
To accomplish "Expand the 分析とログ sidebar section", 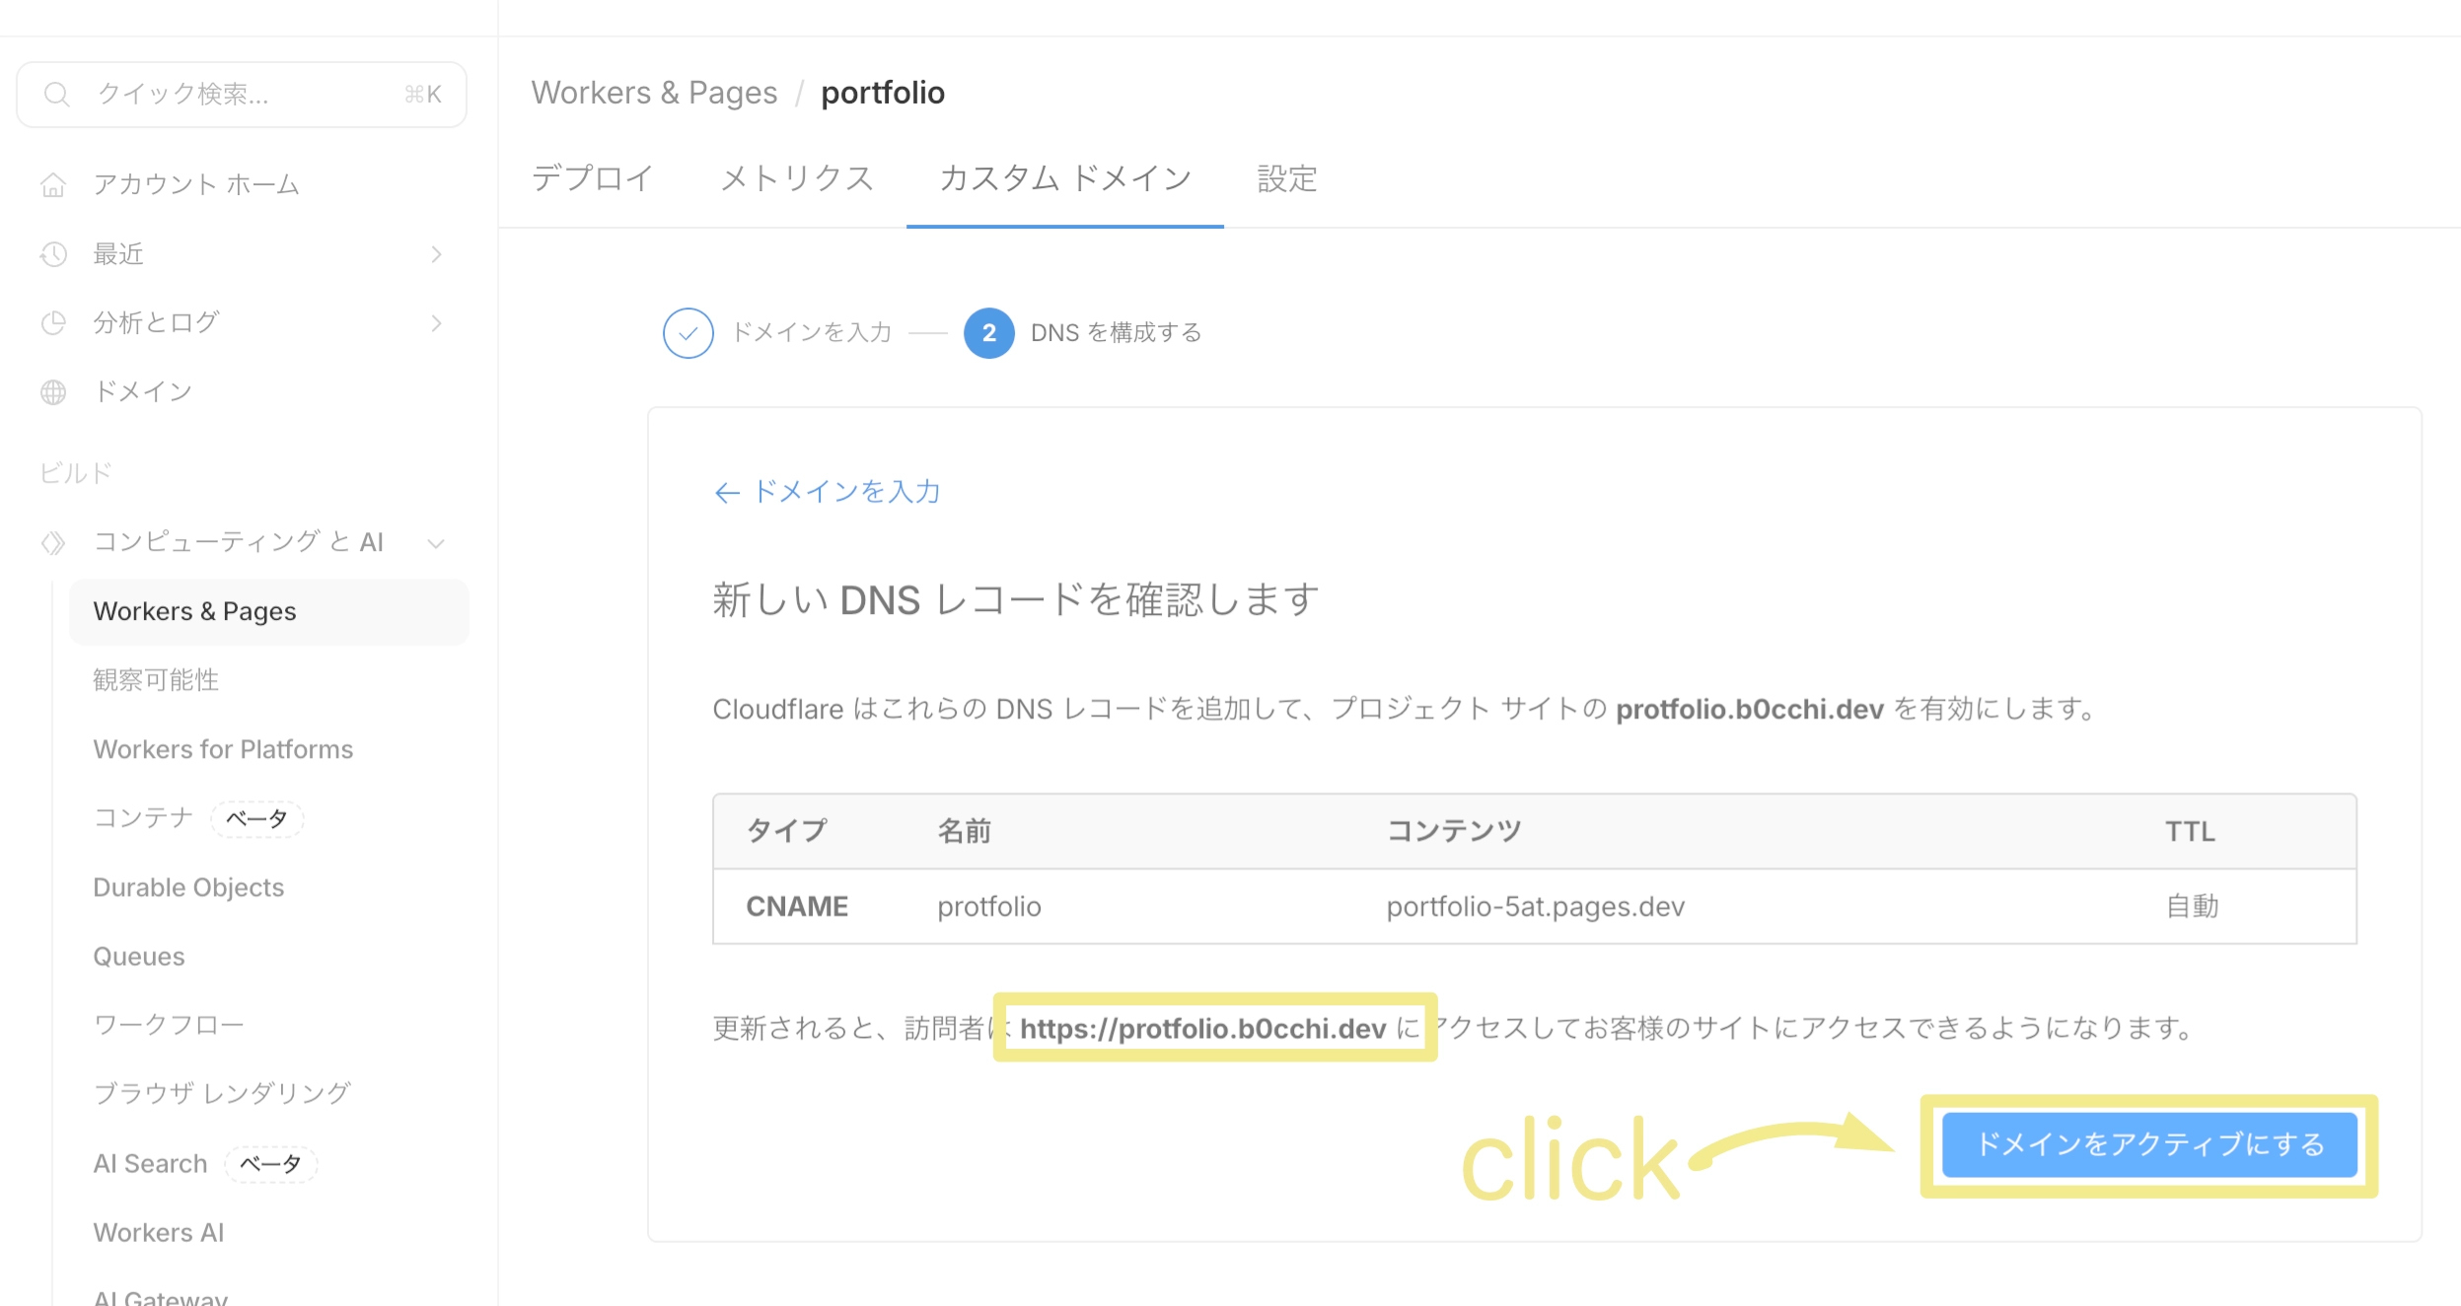I will (437, 322).
